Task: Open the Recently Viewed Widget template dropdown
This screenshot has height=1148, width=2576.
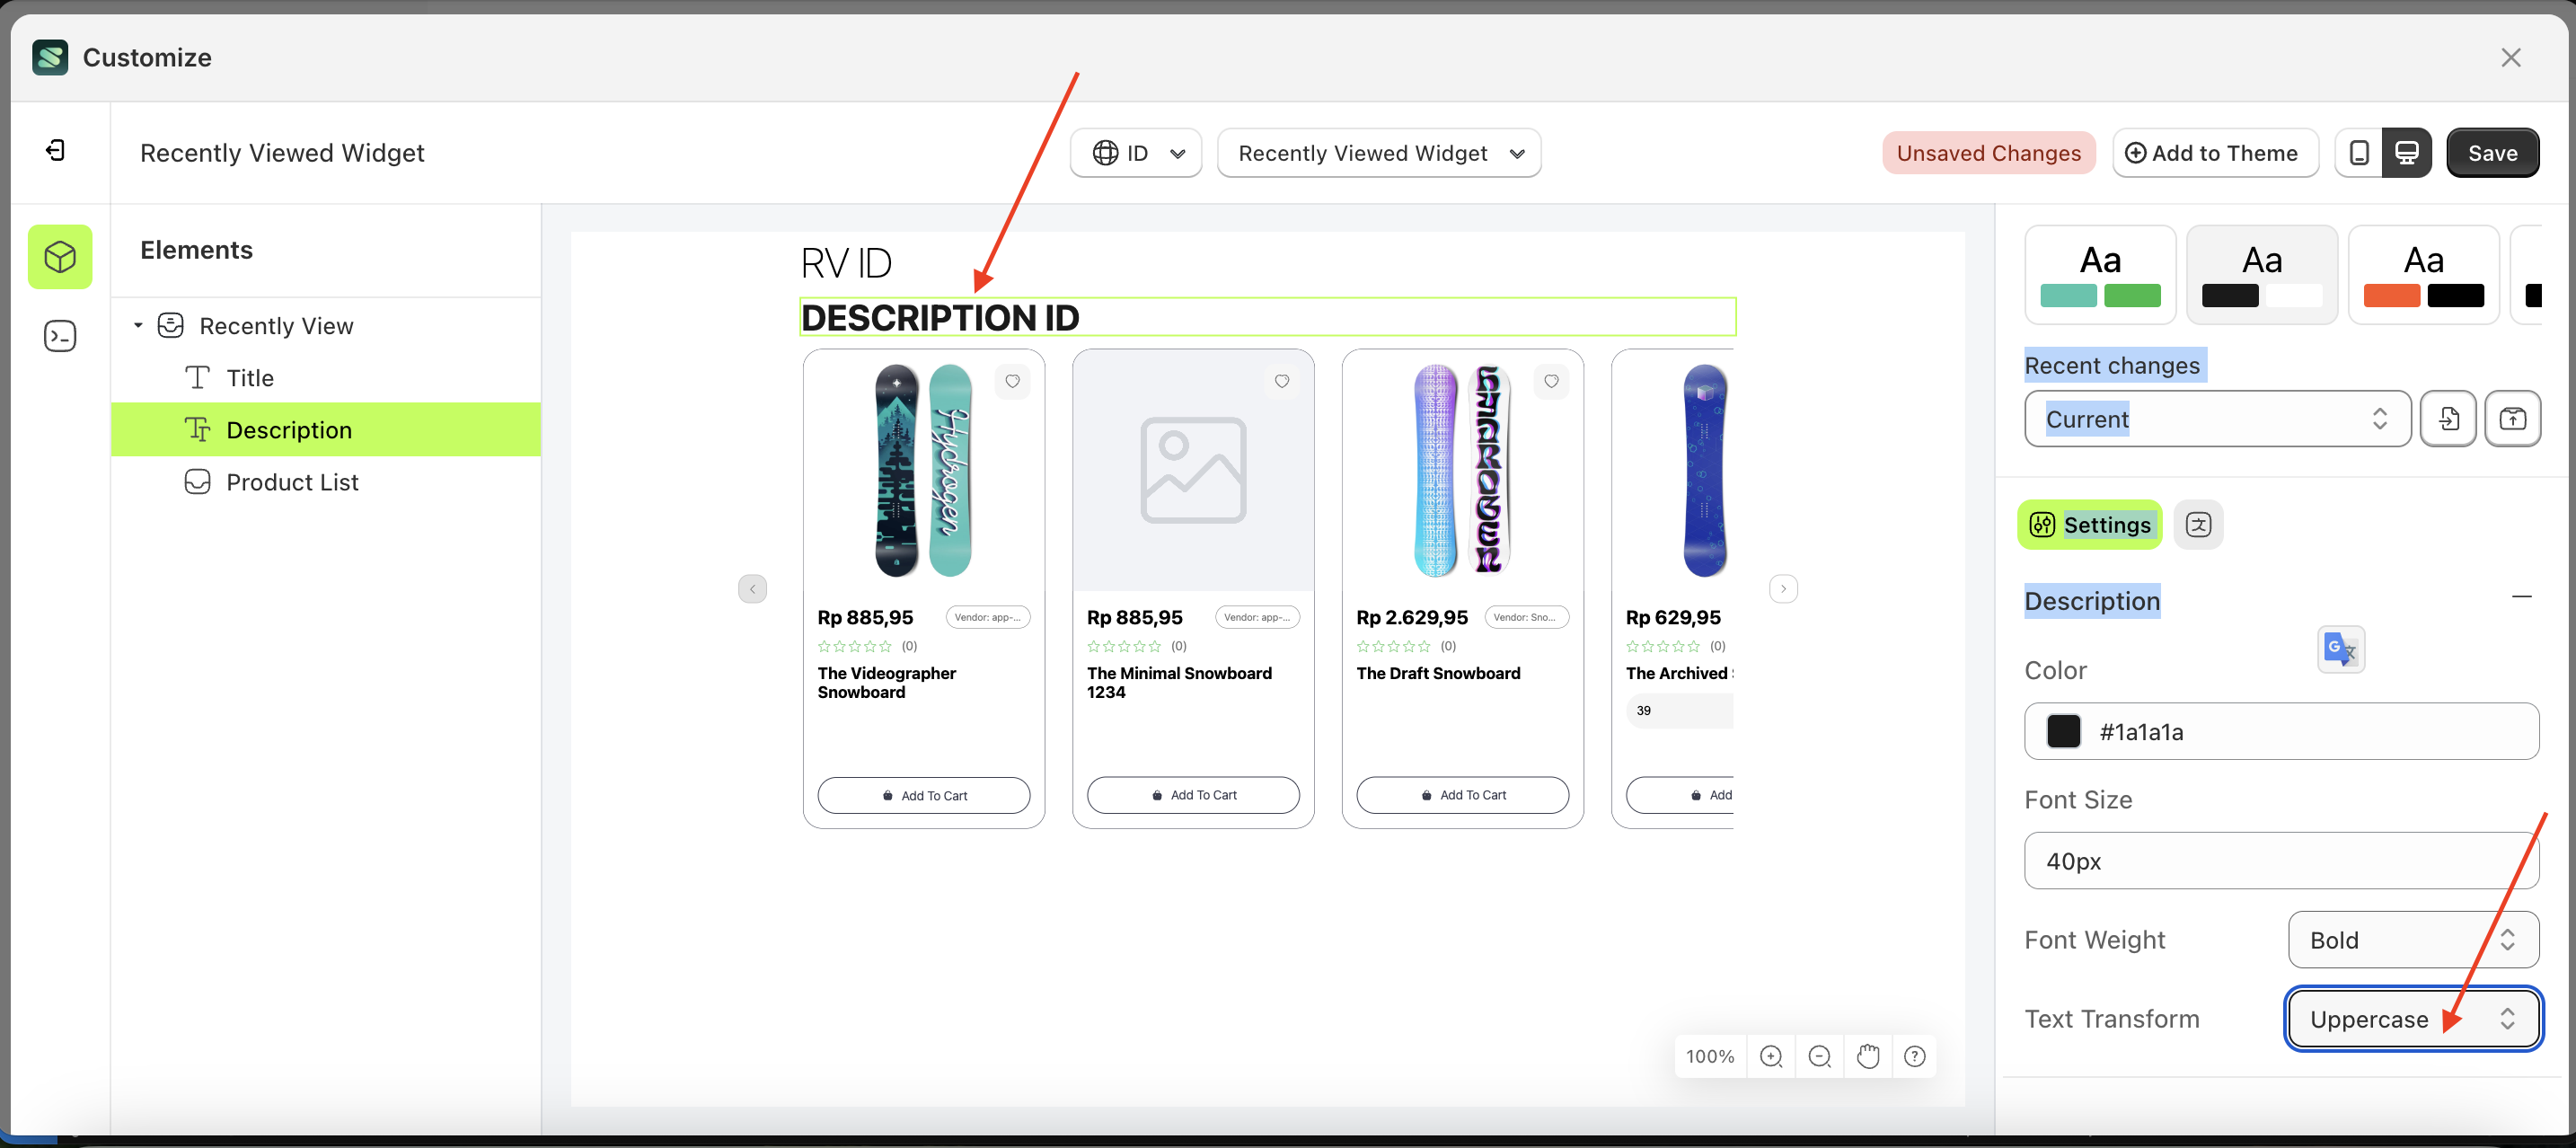Action: 1379,152
